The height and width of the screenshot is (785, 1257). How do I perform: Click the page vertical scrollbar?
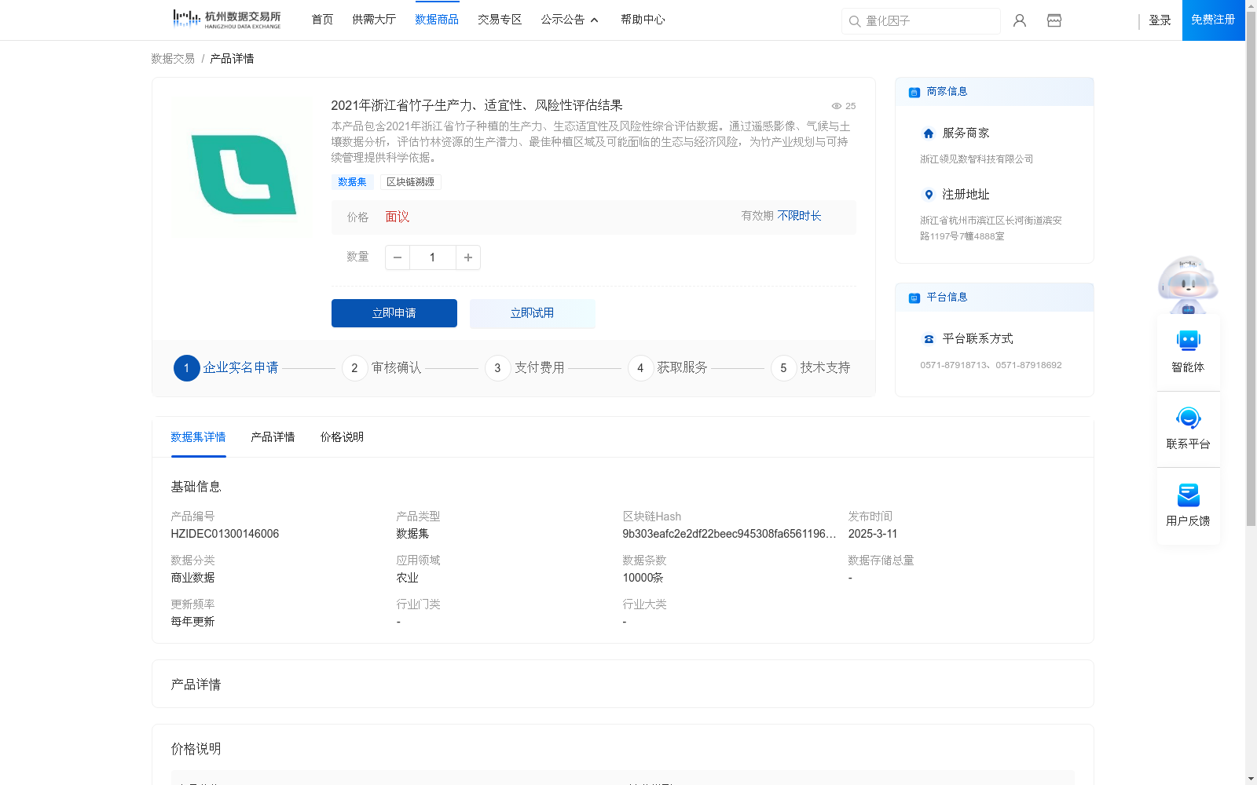[1251, 267]
